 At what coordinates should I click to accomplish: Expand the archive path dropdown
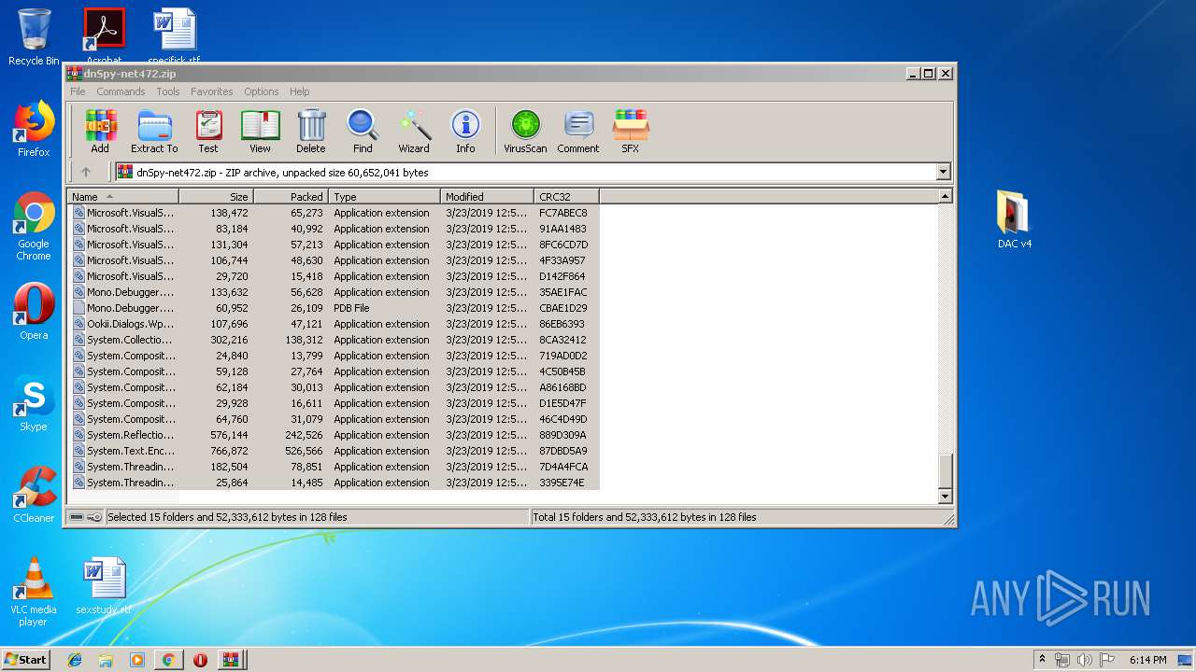(943, 172)
